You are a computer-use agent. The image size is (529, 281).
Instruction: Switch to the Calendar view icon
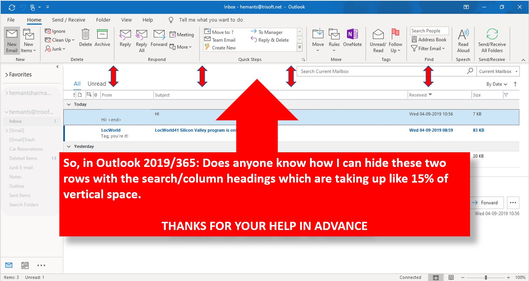pos(25,265)
